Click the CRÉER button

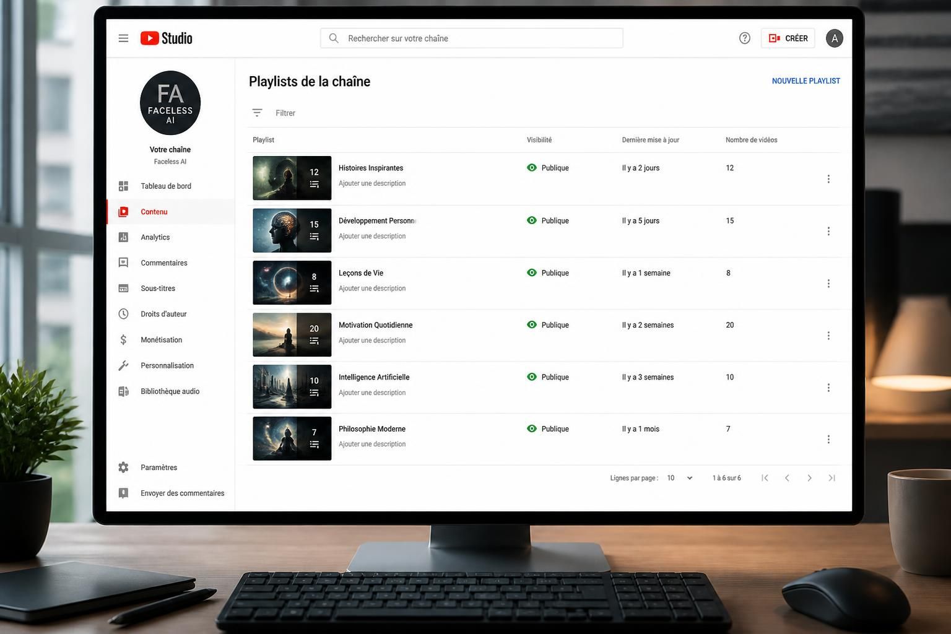(x=788, y=38)
